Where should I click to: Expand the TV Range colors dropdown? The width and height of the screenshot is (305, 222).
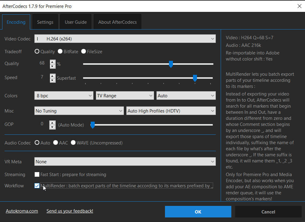[125, 95]
